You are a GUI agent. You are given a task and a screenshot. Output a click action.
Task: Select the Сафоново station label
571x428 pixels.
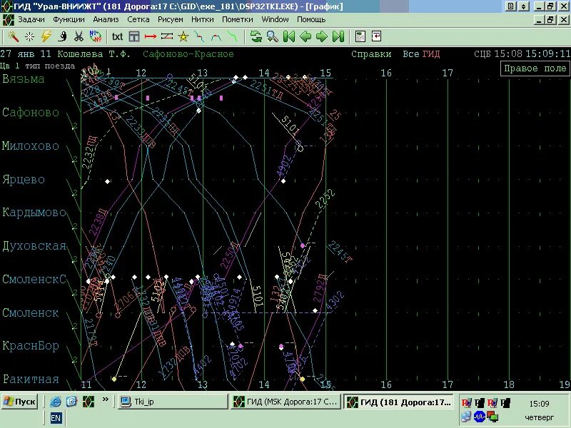click(31, 112)
